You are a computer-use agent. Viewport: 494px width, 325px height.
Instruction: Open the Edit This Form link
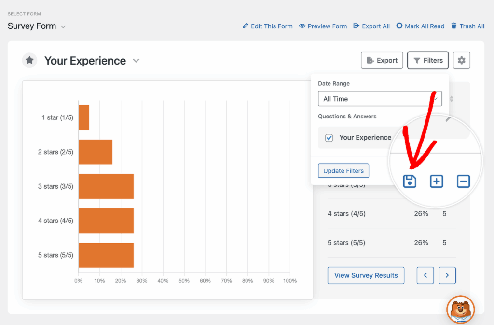(x=267, y=26)
